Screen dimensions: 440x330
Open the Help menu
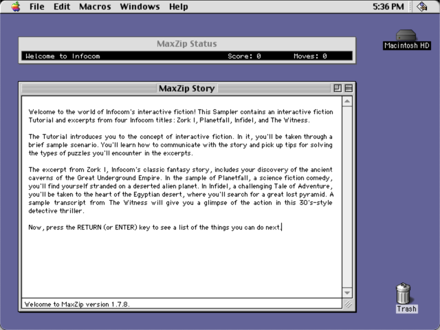point(179,6)
